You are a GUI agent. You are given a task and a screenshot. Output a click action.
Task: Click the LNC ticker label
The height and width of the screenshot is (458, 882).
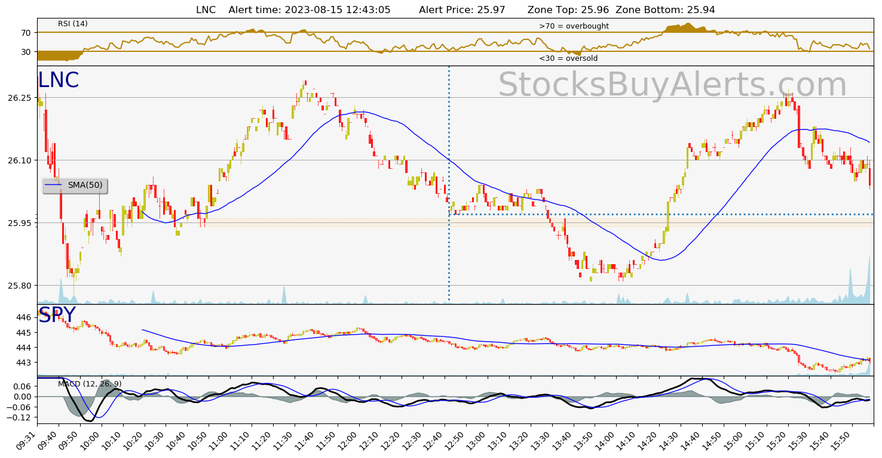pyautogui.click(x=59, y=81)
